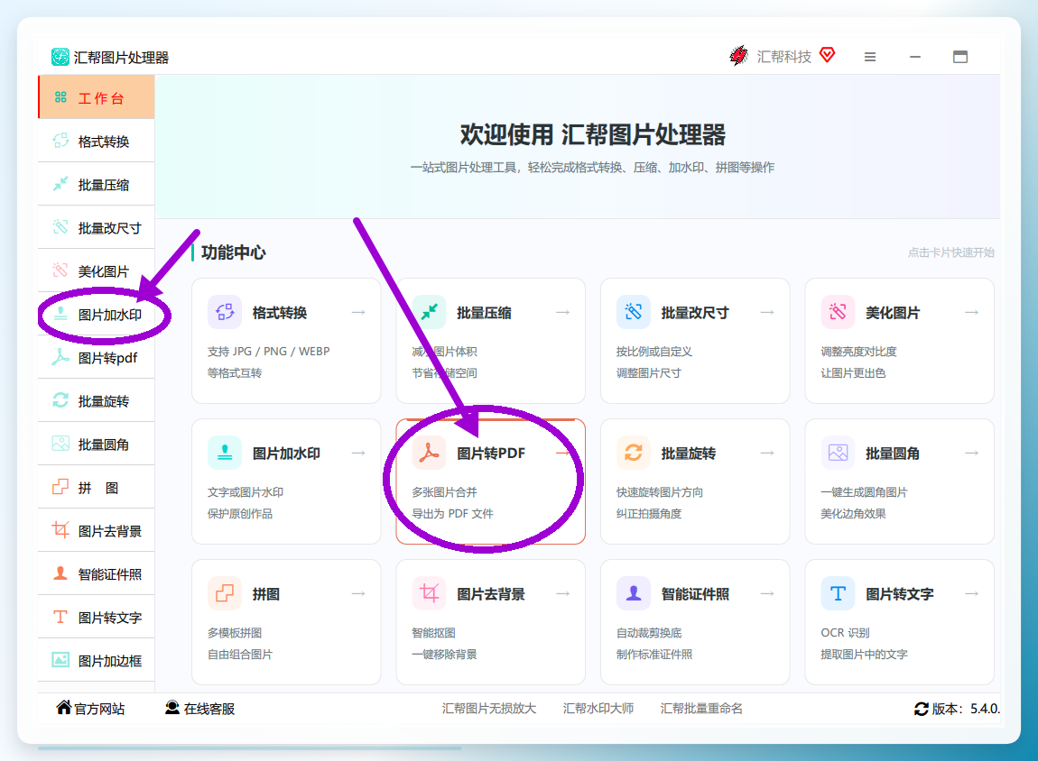Image resolution: width=1038 pixels, height=761 pixels.
Task: Click the 导出为 PDF 文件 description
Action: [x=452, y=514]
